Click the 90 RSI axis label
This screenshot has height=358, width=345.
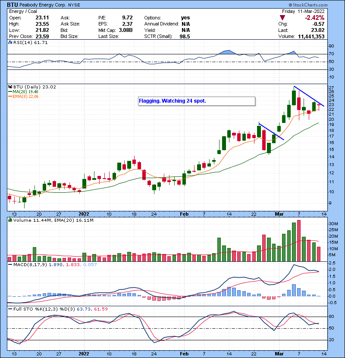coord(331,46)
